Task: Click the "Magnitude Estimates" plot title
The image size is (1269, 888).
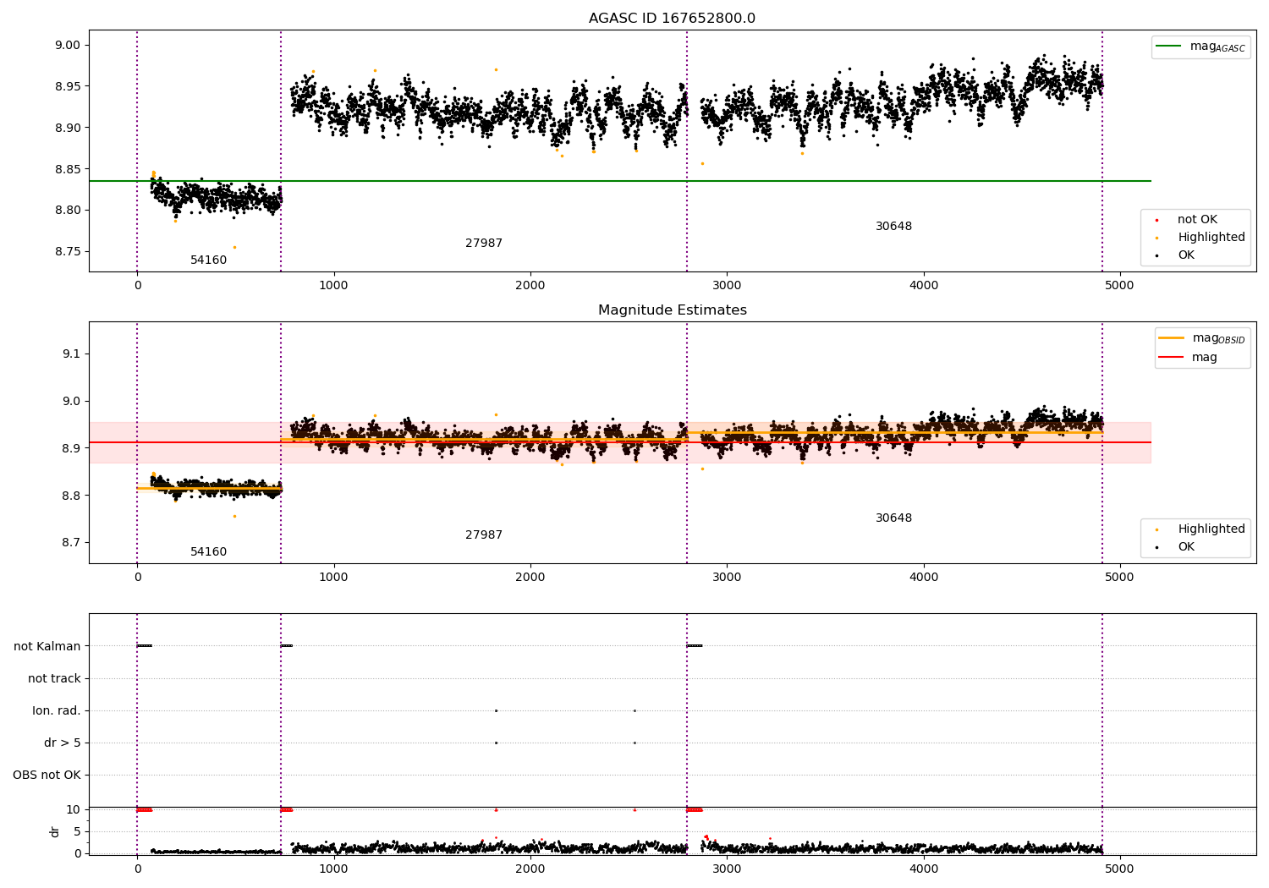Action: pyautogui.click(x=672, y=310)
